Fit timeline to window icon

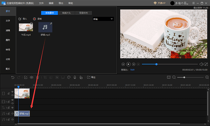click(x=169, y=77)
